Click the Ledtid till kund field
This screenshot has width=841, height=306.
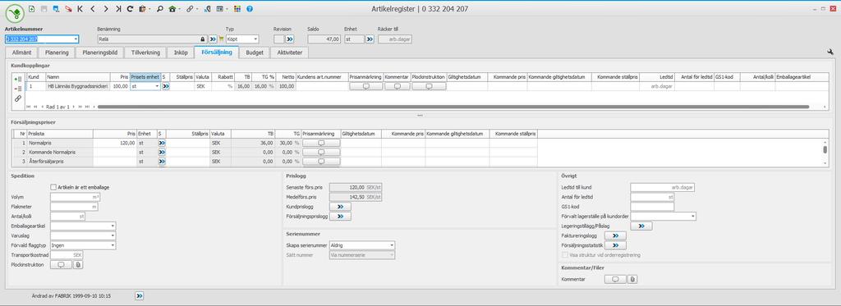pyautogui.click(x=664, y=188)
